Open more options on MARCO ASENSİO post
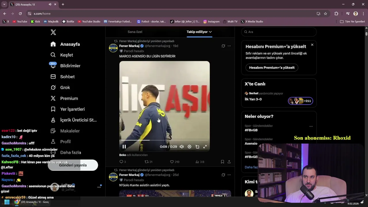Viewport: 368px width, 207px height. pyautogui.click(x=229, y=46)
